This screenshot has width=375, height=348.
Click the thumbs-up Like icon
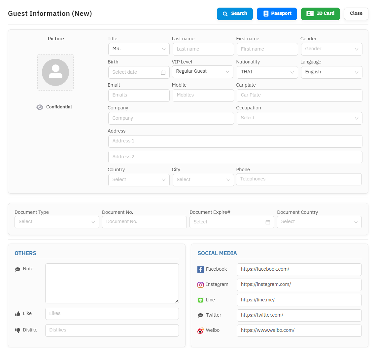click(x=18, y=314)
